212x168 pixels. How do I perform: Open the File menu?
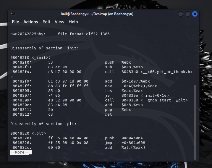click(x=15, y=22)
